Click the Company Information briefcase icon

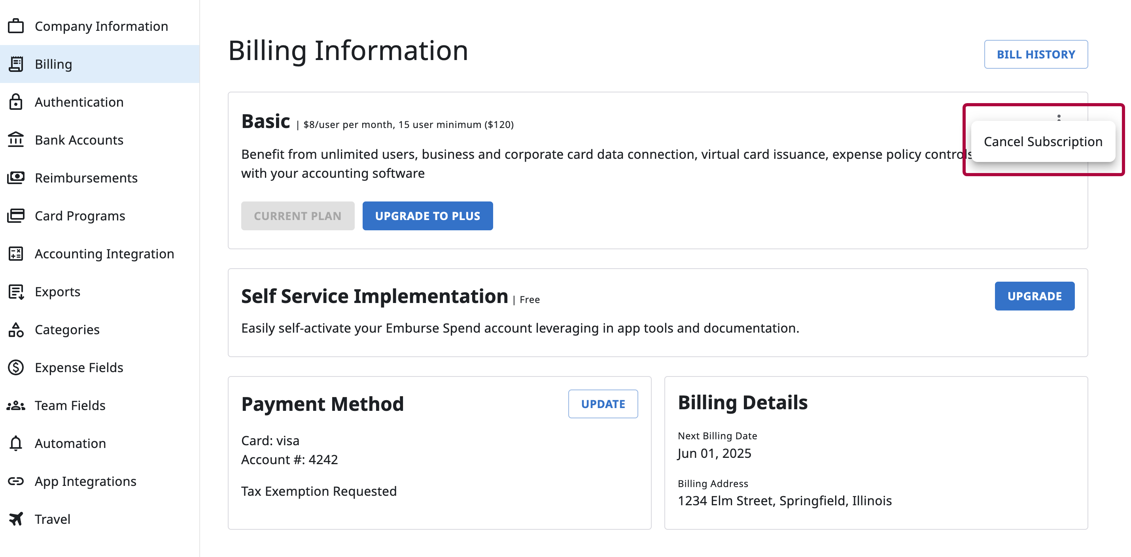16,26
